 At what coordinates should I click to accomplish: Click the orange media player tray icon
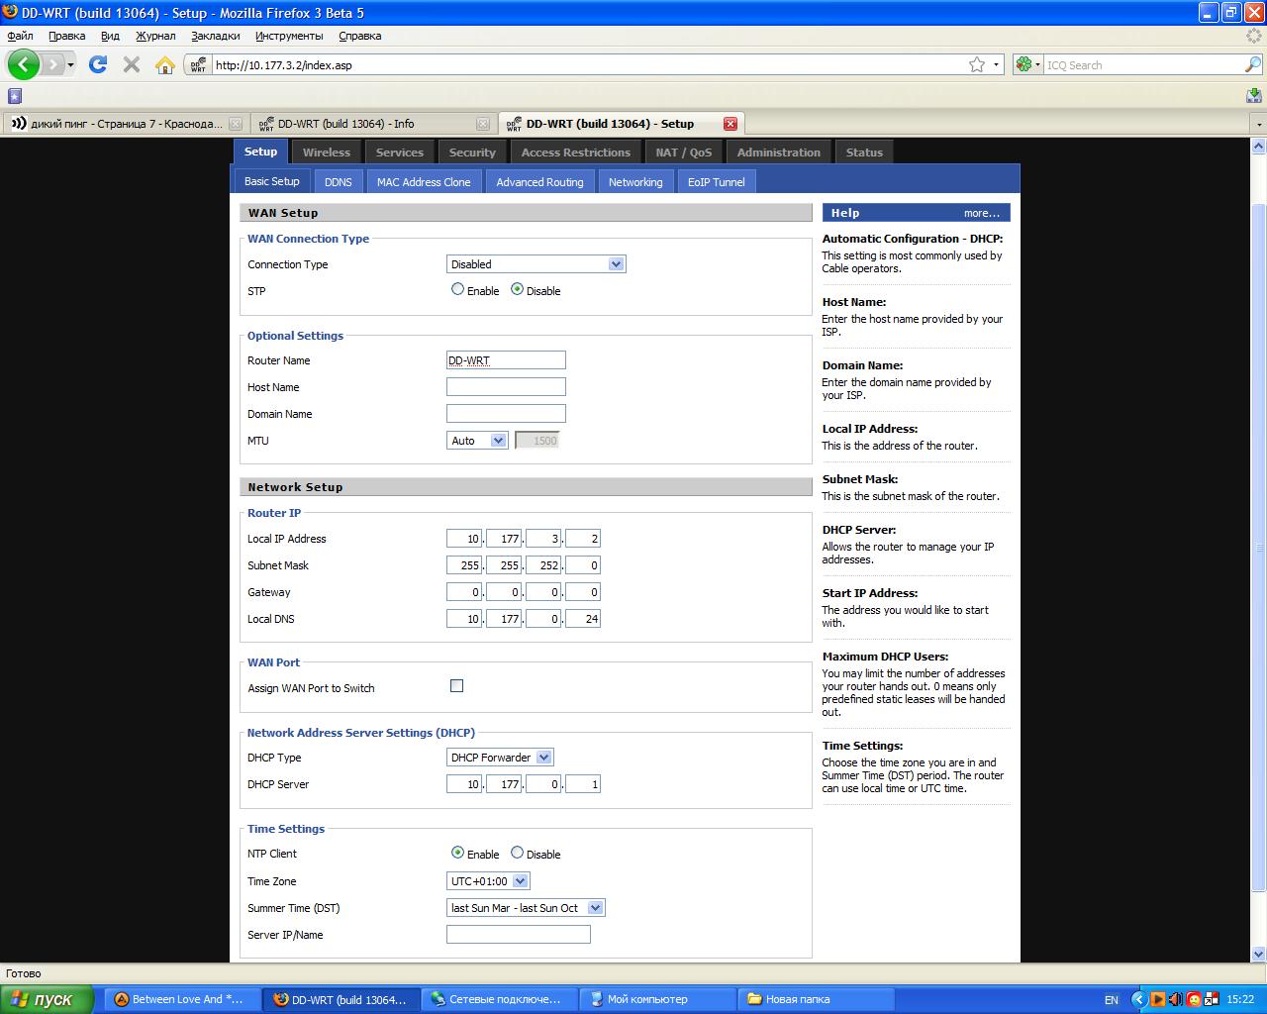1157,1000
